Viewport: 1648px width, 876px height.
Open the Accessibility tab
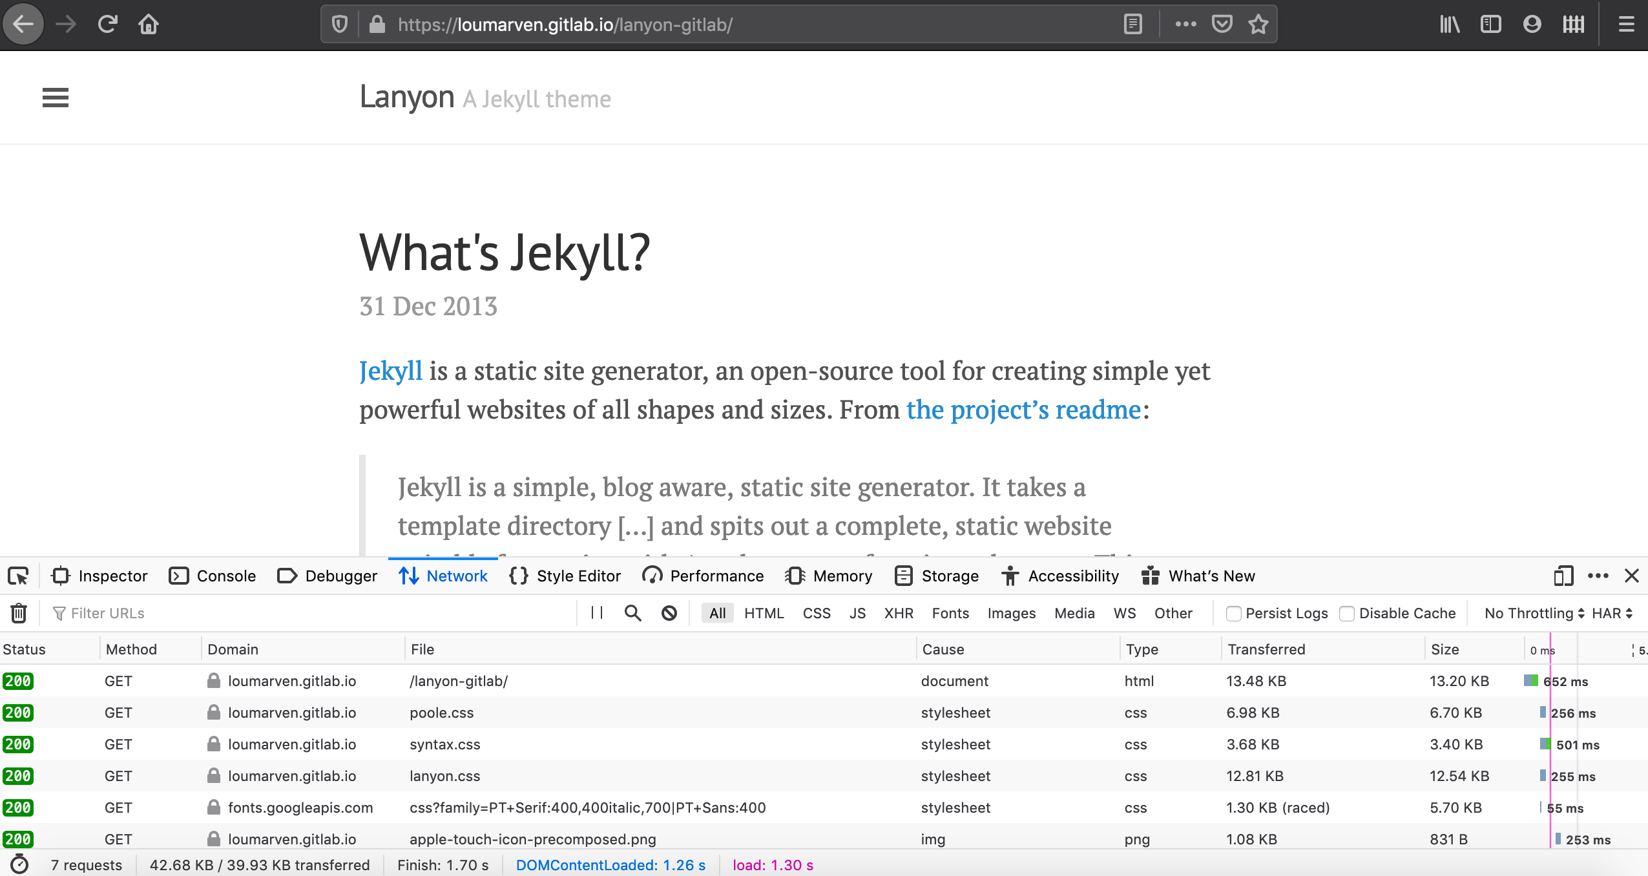click(x=1060, y=576)
